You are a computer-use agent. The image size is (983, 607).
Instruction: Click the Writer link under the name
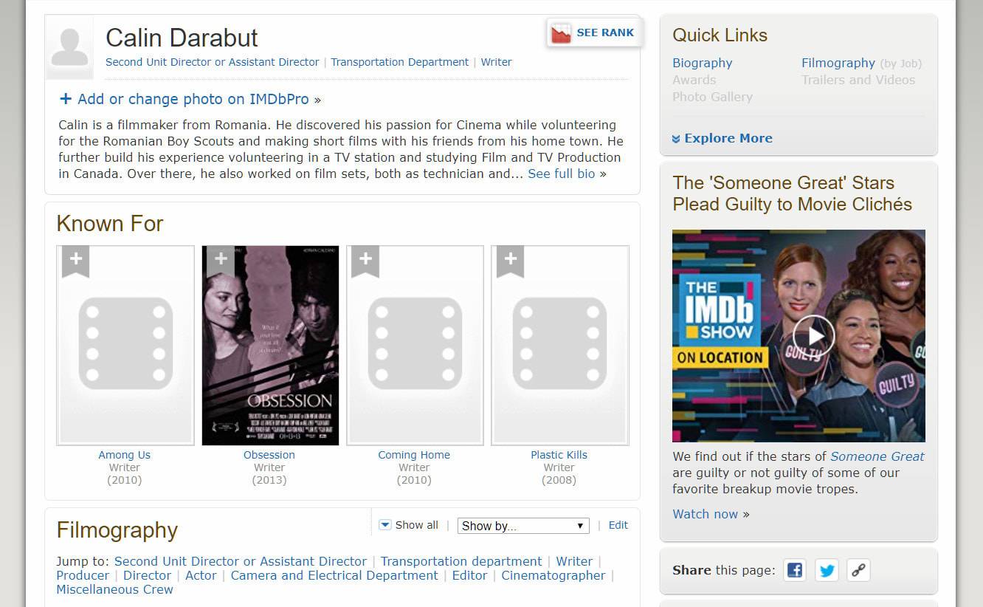tap(497, 62)
